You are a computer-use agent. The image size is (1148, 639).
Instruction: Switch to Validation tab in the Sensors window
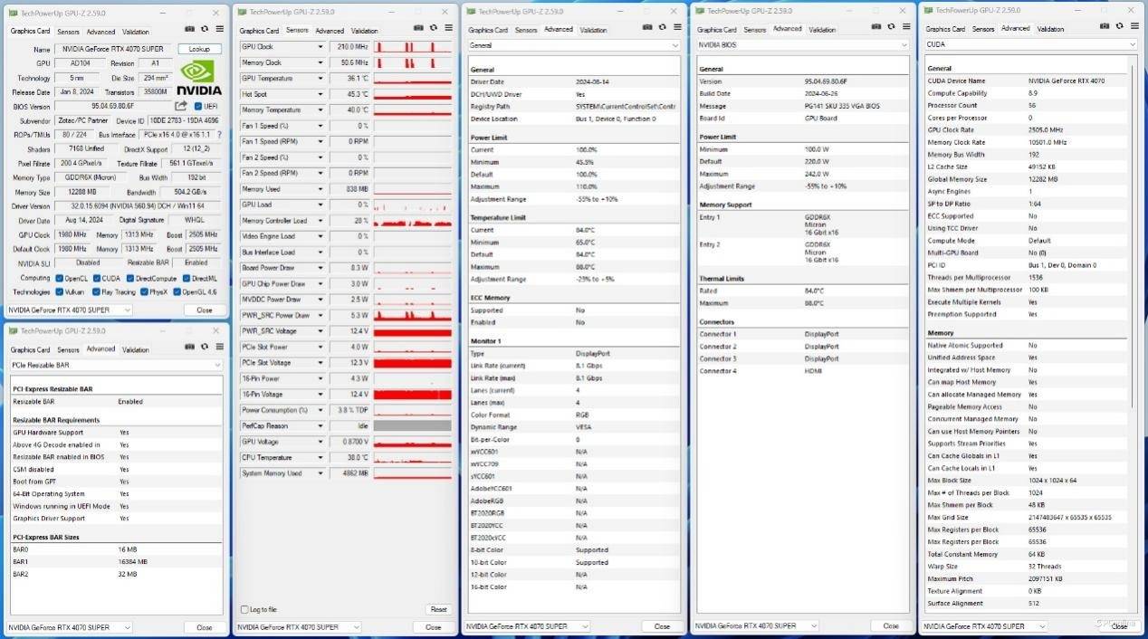click(x=364, y=31)
